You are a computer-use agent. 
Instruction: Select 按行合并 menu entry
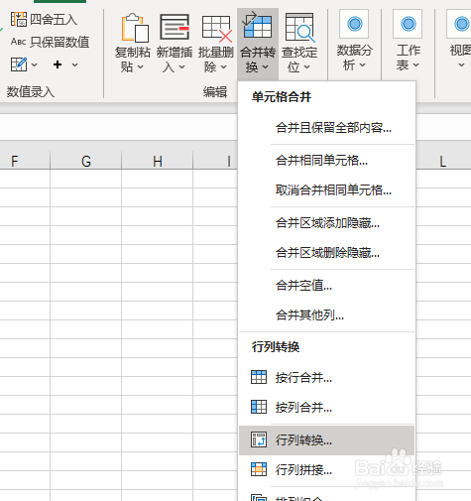(x=326, y=377)
